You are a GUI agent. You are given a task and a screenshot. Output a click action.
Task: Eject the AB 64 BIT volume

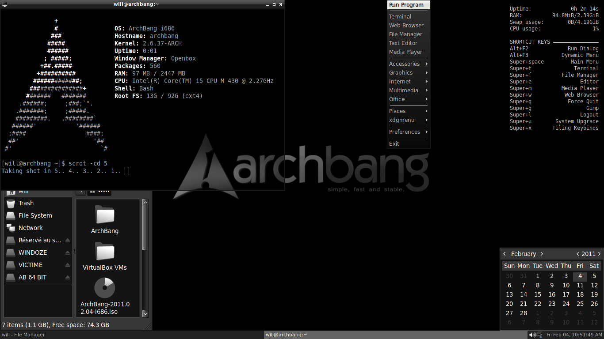[68, 277]
